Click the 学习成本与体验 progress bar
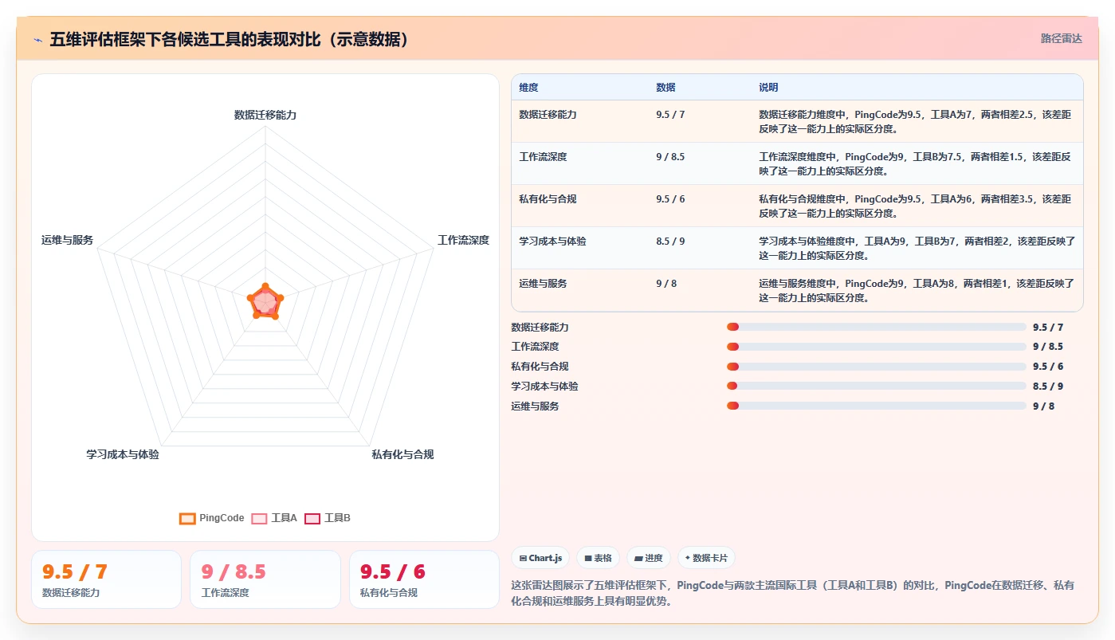The height and width of the screenshot is (640, 1115). pos(877,386)
